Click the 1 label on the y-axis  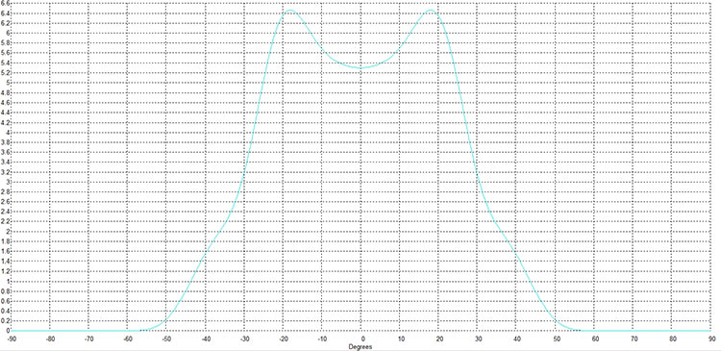(7, 282)
